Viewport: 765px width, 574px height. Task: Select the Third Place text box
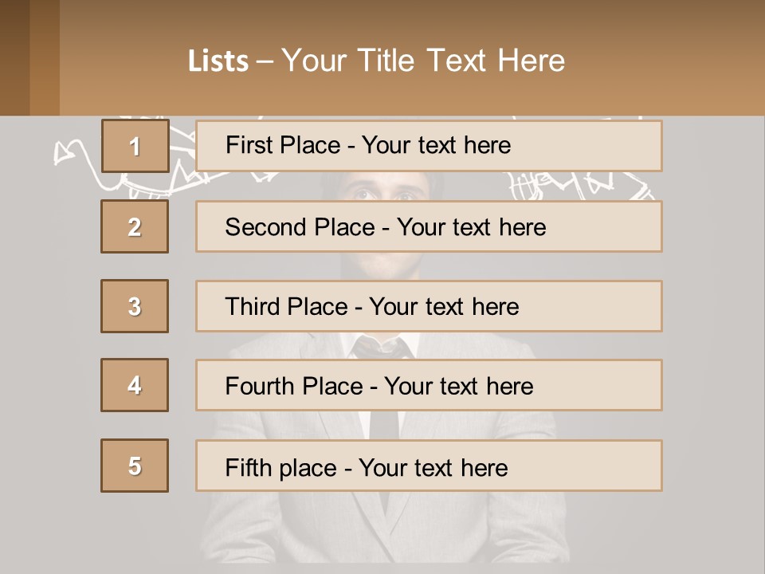coord(429,306)
